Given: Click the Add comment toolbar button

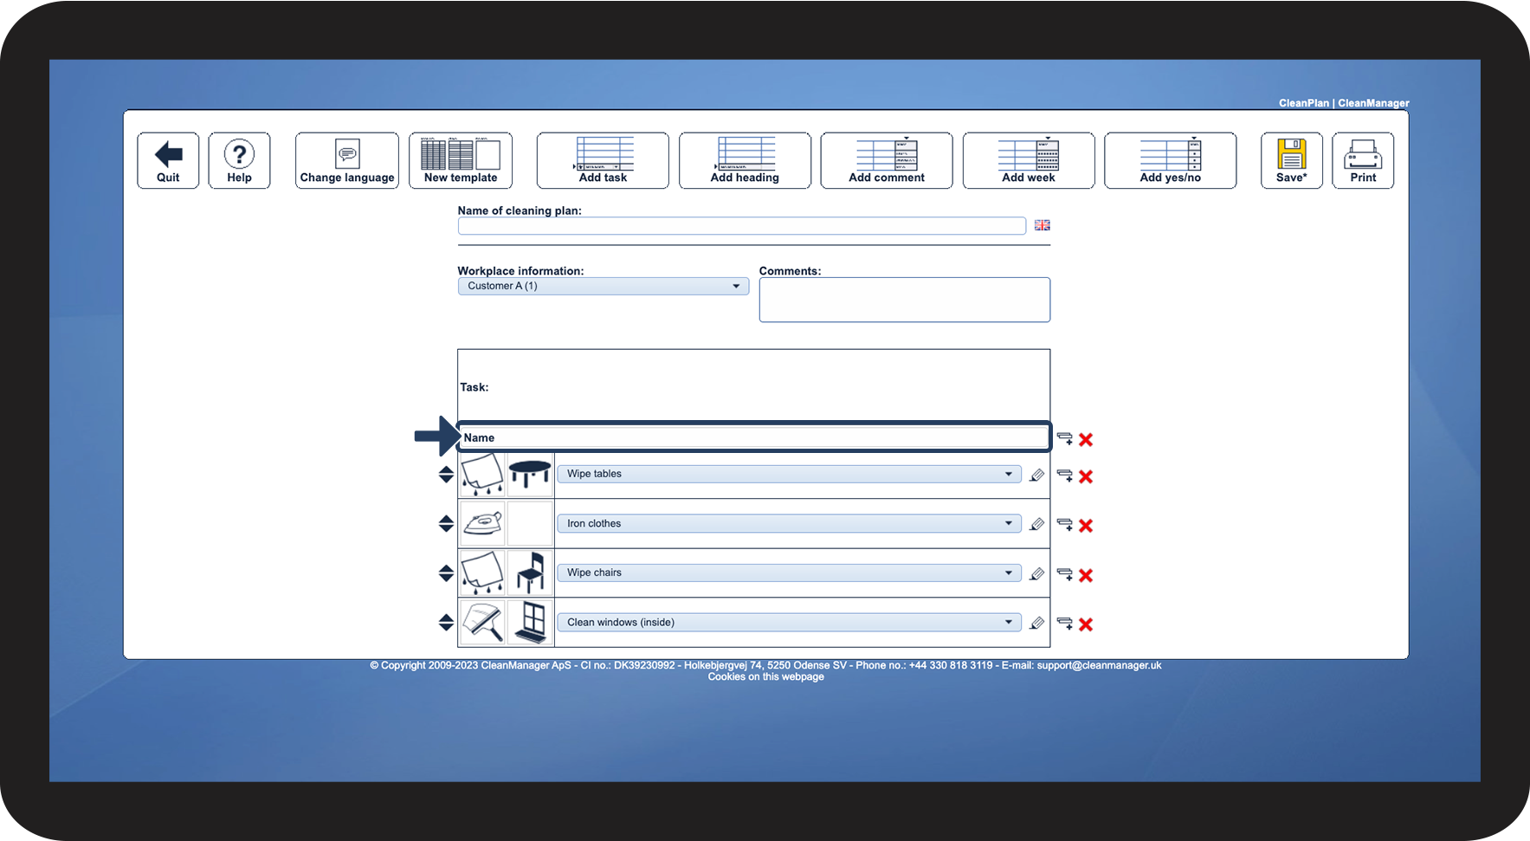Looking at the screenshot, I should coord(887,160).
